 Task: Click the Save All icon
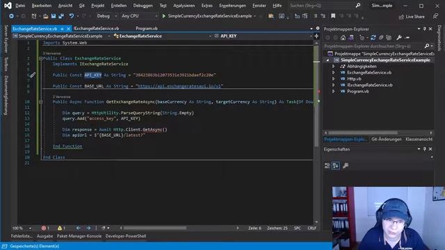click(x=61, y=16)
